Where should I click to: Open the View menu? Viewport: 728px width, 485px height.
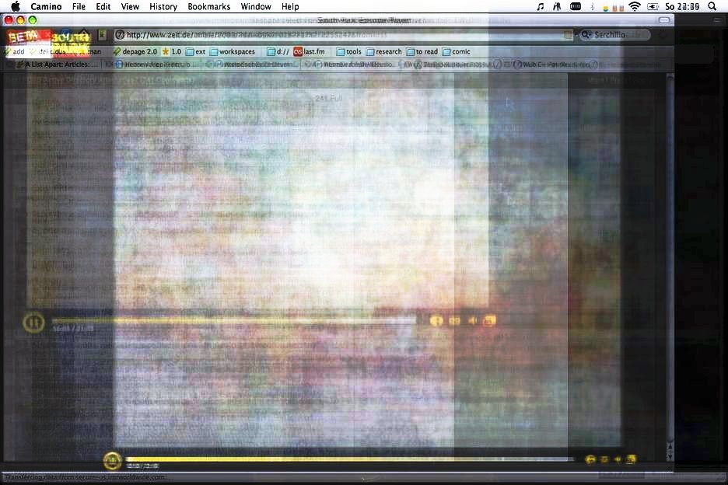click(130, 6)
